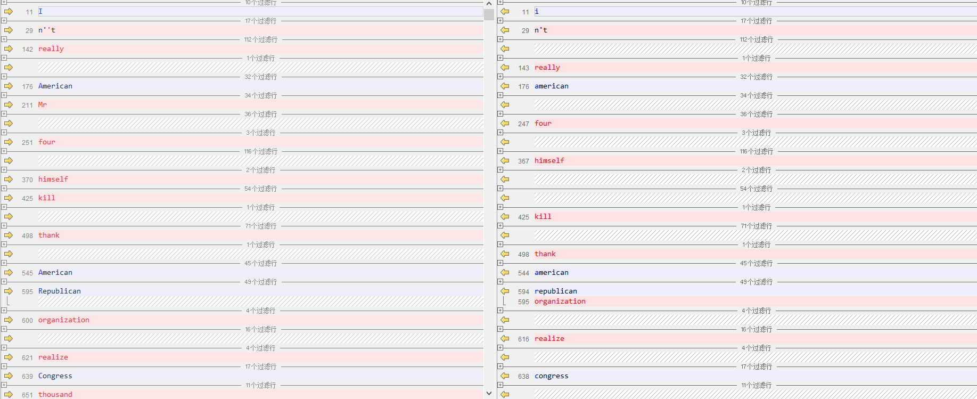
Task: Select 'four' text on right line 247
Action: point(543,124)
